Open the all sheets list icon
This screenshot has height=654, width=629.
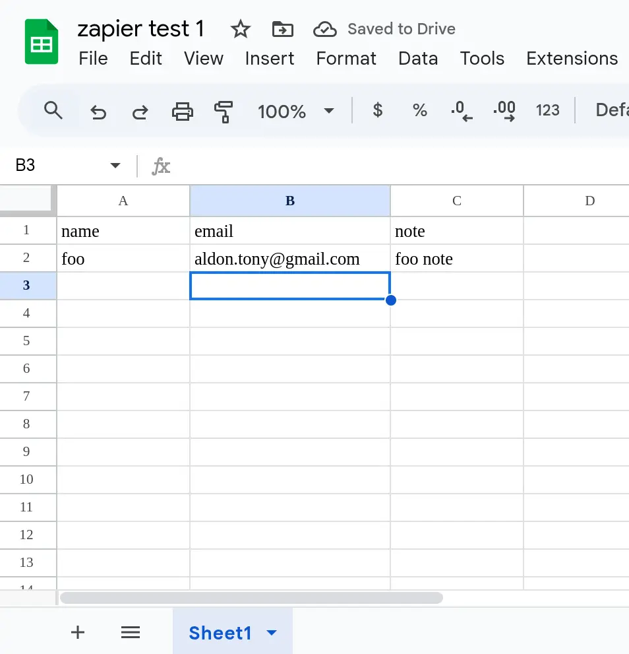(130, 632)
